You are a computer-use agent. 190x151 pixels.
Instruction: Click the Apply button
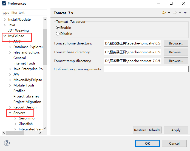[x=176, y=130]
